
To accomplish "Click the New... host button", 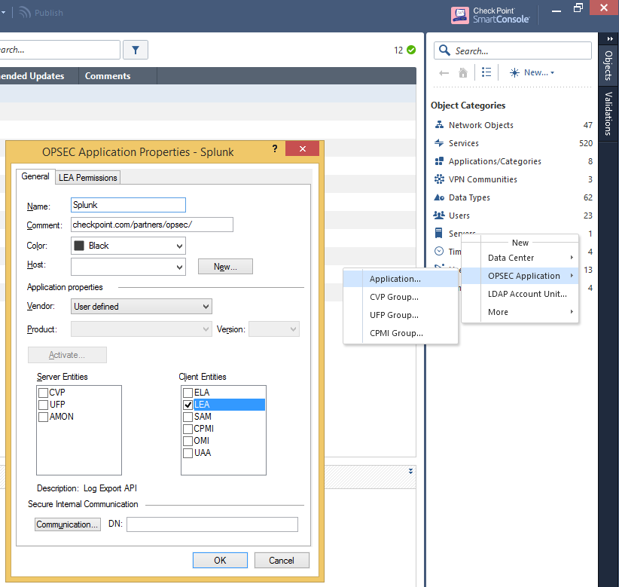I will (225, 267).
